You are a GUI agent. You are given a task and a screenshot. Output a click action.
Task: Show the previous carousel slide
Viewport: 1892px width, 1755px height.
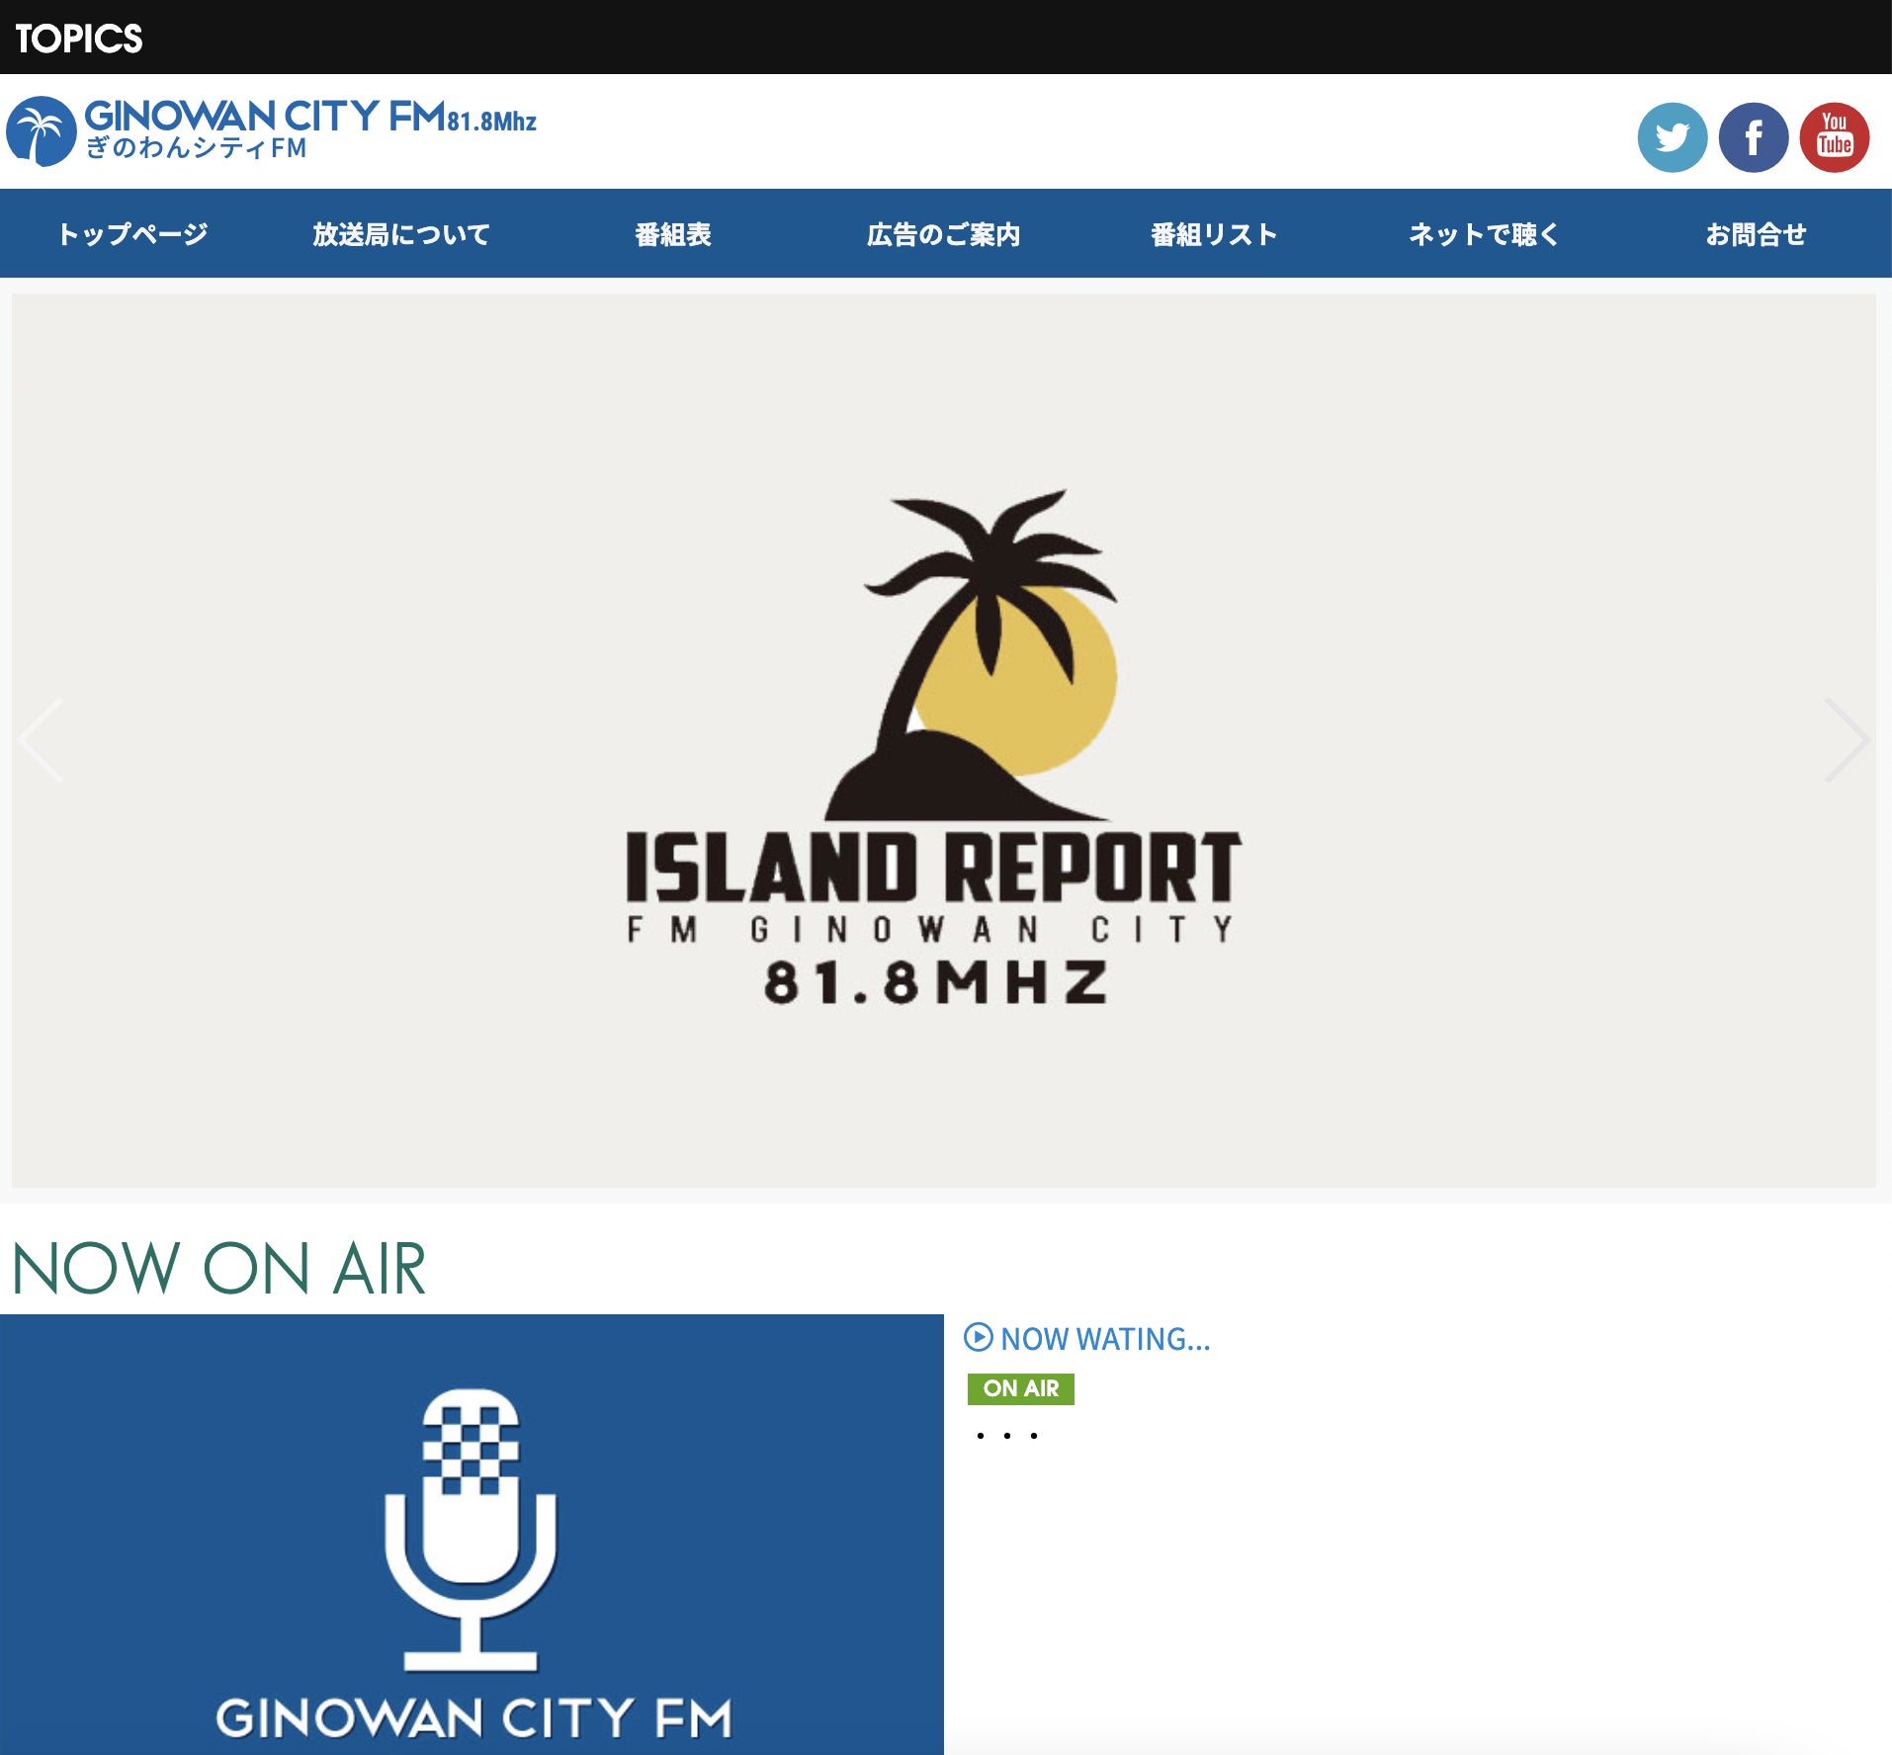(42, 740)
